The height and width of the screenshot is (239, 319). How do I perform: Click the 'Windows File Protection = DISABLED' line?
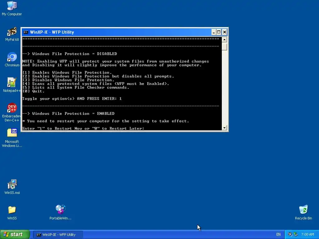click(69, 54)
